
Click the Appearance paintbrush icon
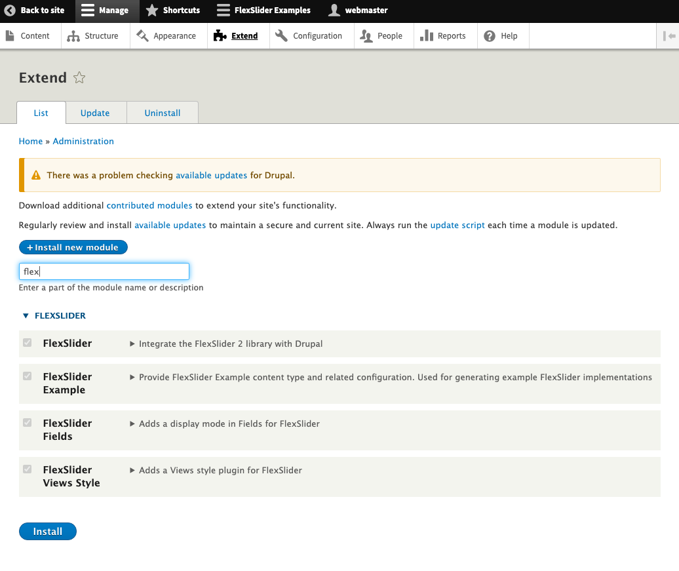142,36
